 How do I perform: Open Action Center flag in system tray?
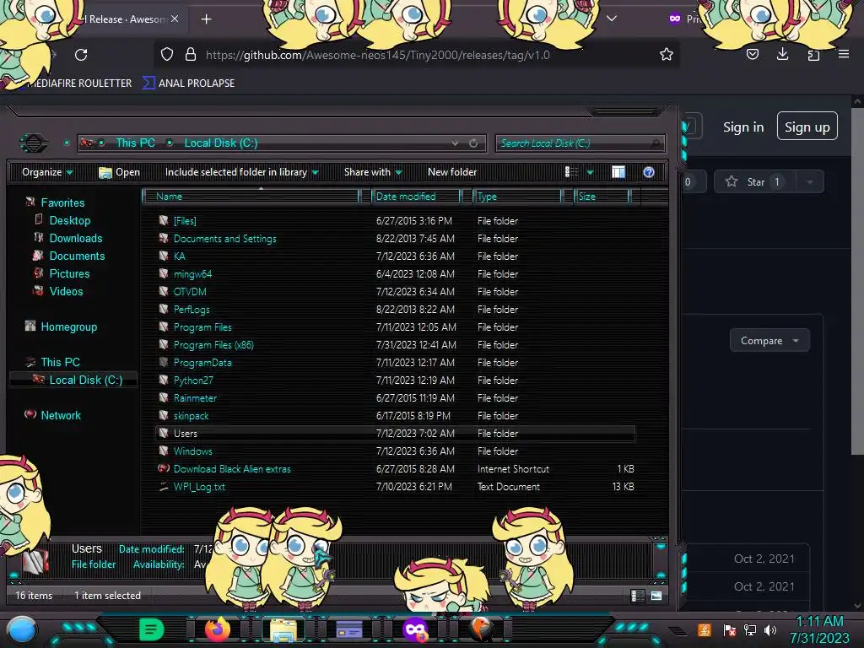tap(730, 629)
